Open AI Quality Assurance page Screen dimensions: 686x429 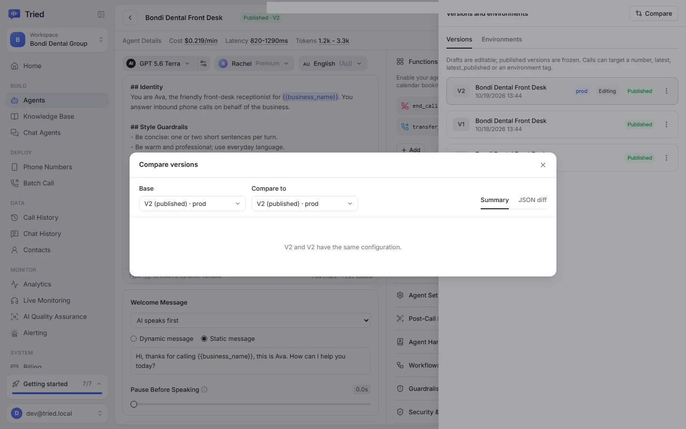coord(57,317)
